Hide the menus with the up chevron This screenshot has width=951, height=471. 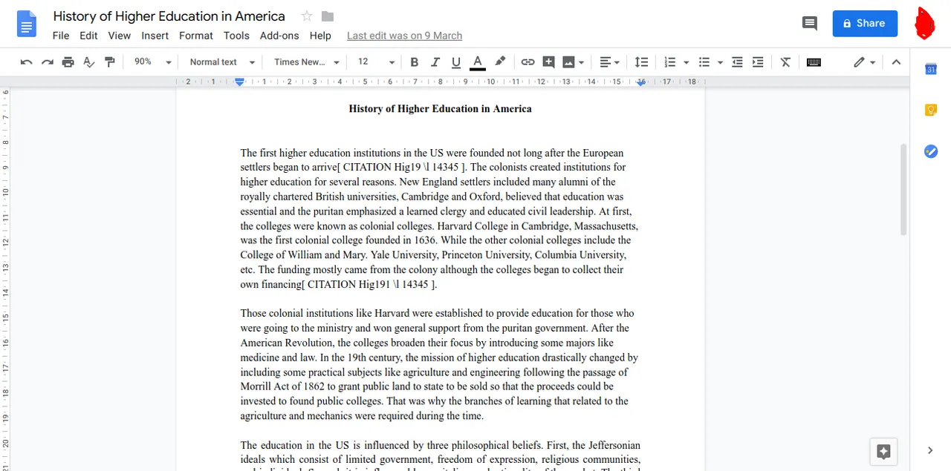[896, 62]
